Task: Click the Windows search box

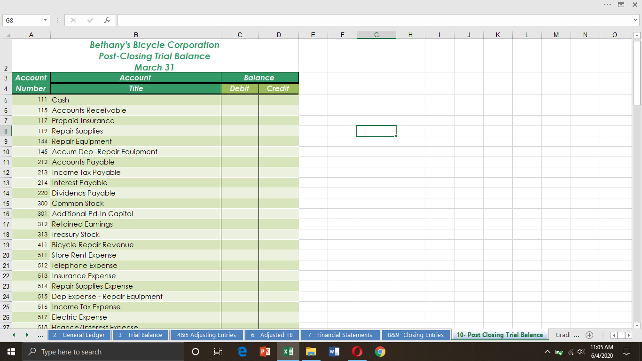Action: click(103, 352)
